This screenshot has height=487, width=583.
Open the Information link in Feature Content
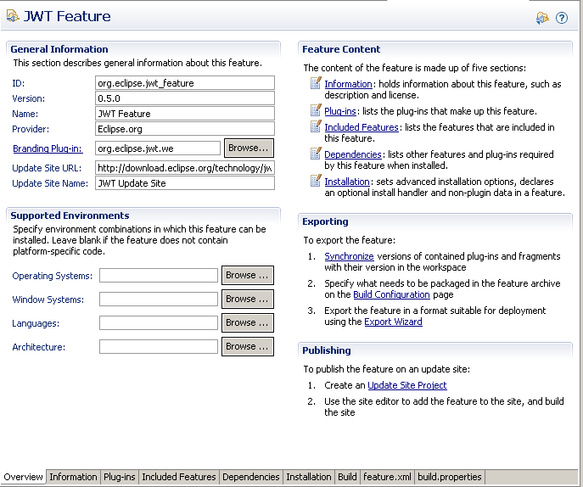tap(348, 84)
